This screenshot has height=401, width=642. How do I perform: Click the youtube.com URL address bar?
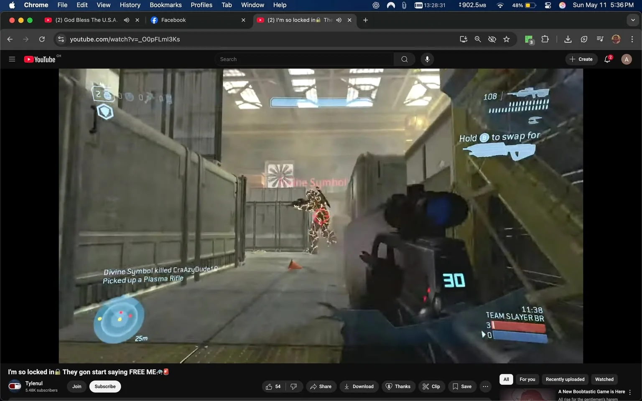pos(125,39)
